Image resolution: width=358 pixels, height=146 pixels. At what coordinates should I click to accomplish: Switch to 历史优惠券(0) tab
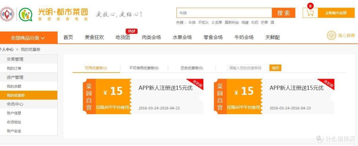click(192, 68)
